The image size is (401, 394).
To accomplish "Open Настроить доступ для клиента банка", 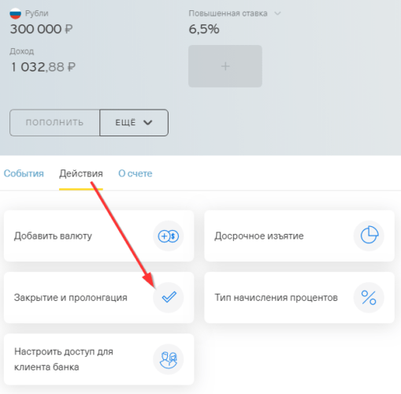I will coord(98,359).
